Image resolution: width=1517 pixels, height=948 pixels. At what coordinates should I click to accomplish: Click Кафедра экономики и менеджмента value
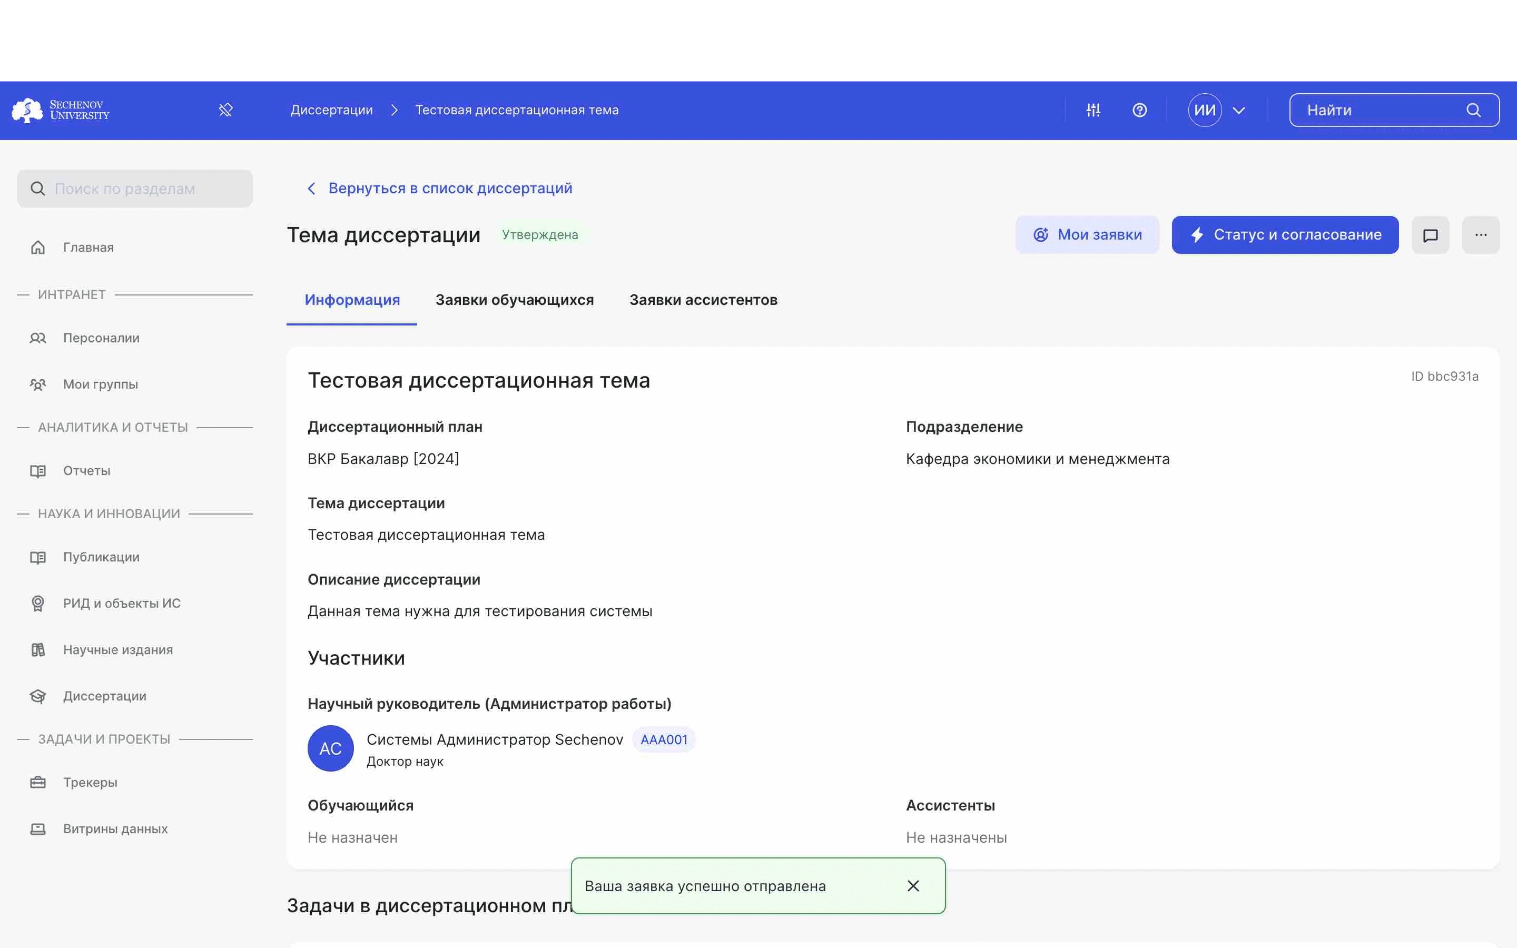[1038, 459]
